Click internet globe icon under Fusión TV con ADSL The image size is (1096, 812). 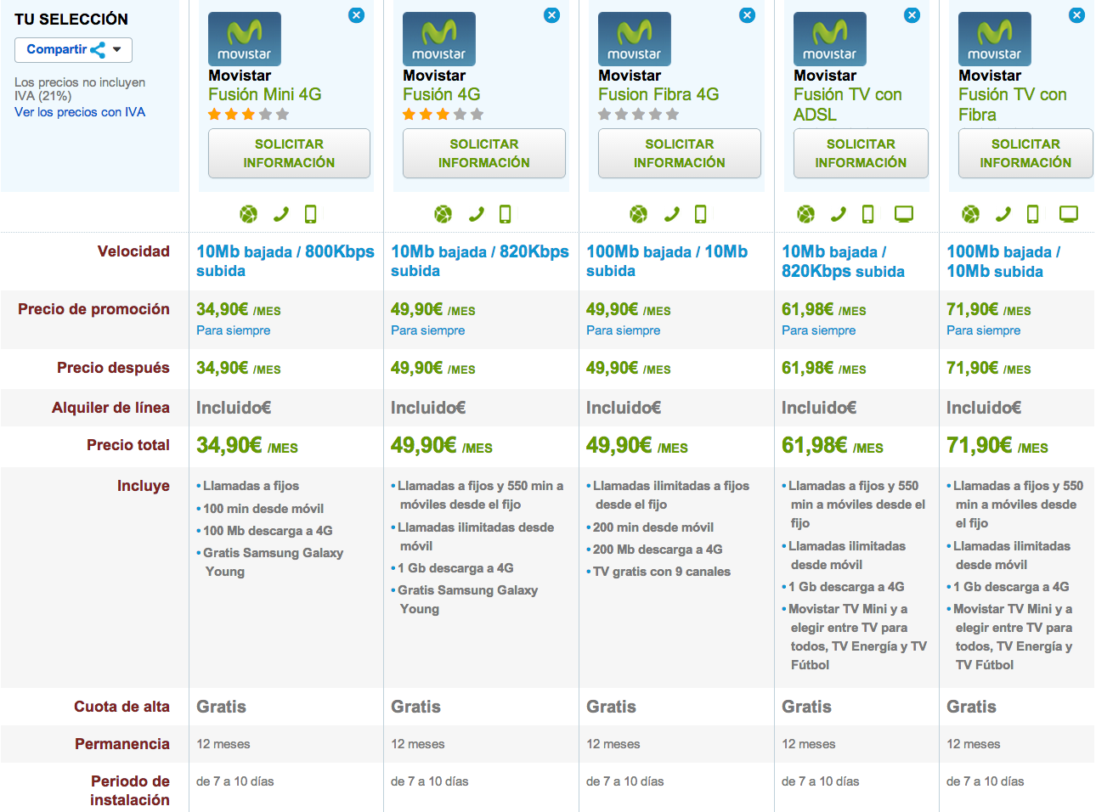tap(806, 214)
